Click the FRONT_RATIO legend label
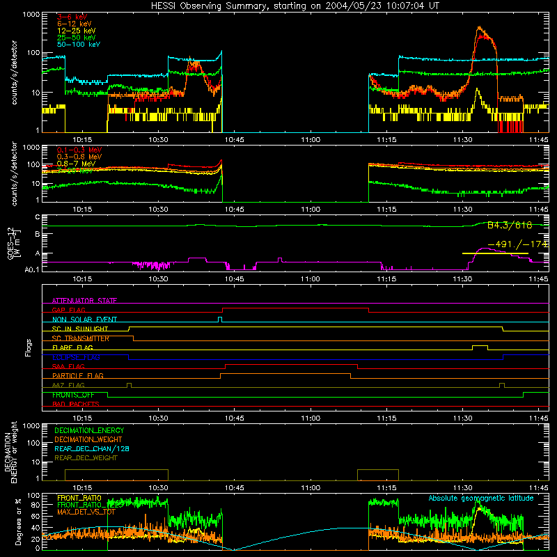Viewport: 557px width, 557px height. click(x=79, y=498)
